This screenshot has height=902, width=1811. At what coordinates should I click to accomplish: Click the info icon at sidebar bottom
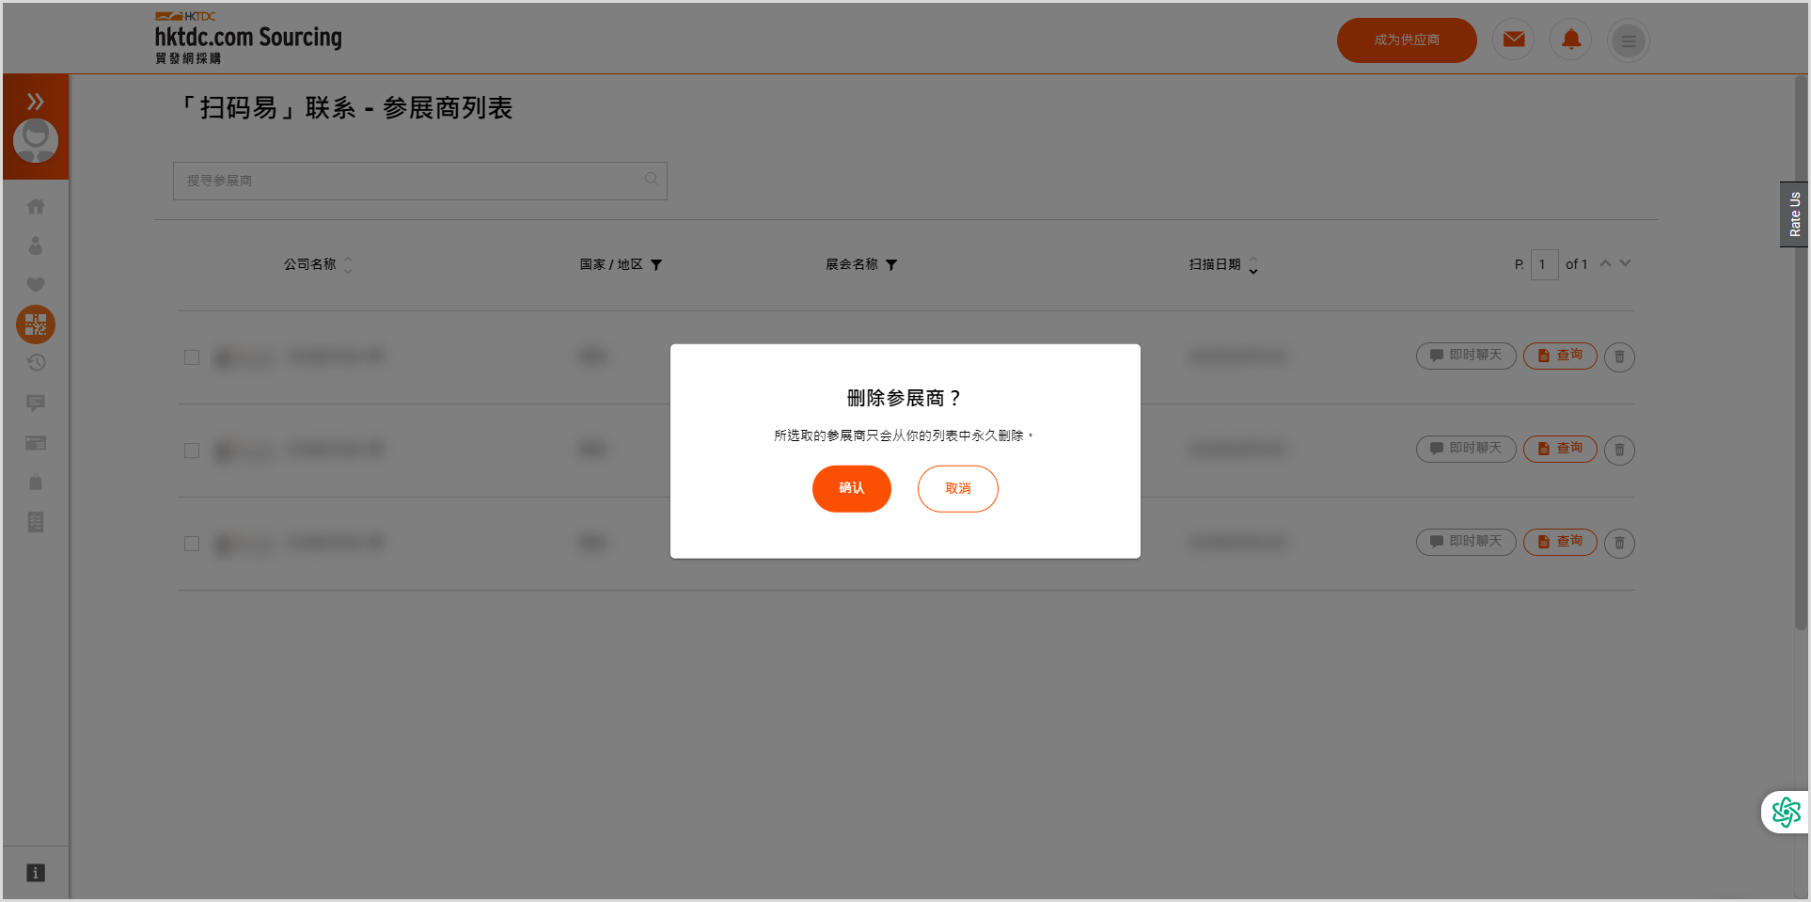(x=36, y=873)
